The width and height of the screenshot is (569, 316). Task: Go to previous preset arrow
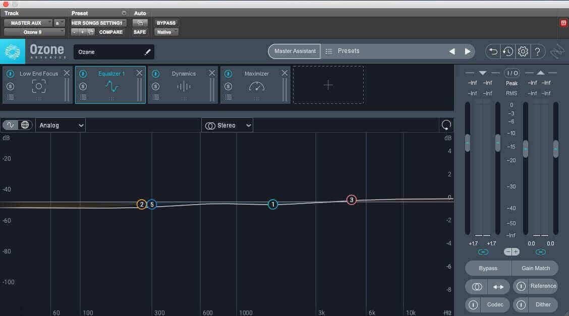point(452,51)
